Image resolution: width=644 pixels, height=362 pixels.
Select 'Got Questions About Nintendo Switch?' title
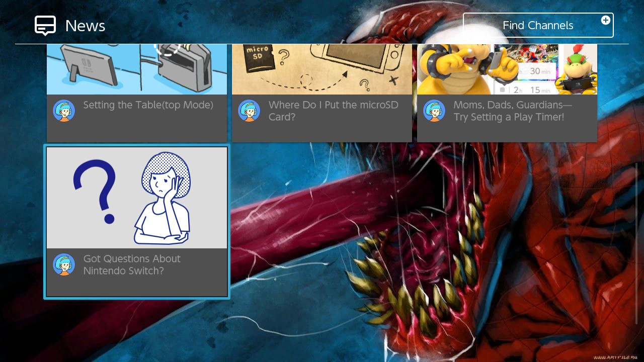(x=132, y=265)
